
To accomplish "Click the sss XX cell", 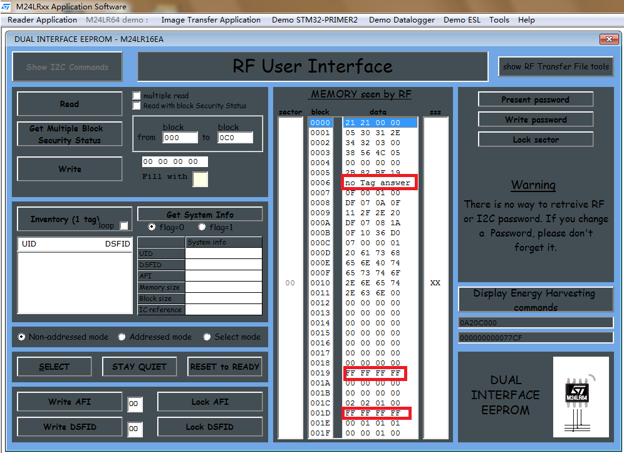I will pyautogui.click(x=435, y=283).
